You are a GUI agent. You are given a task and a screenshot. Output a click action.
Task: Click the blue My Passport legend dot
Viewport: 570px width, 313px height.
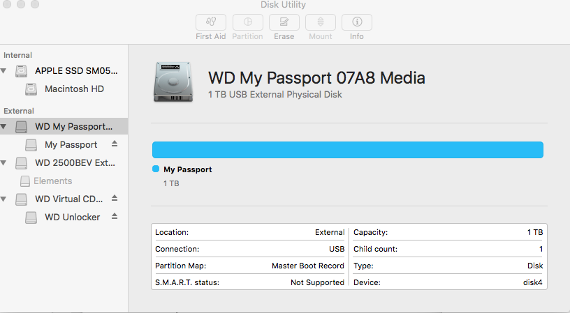click(x=156, y=169)
